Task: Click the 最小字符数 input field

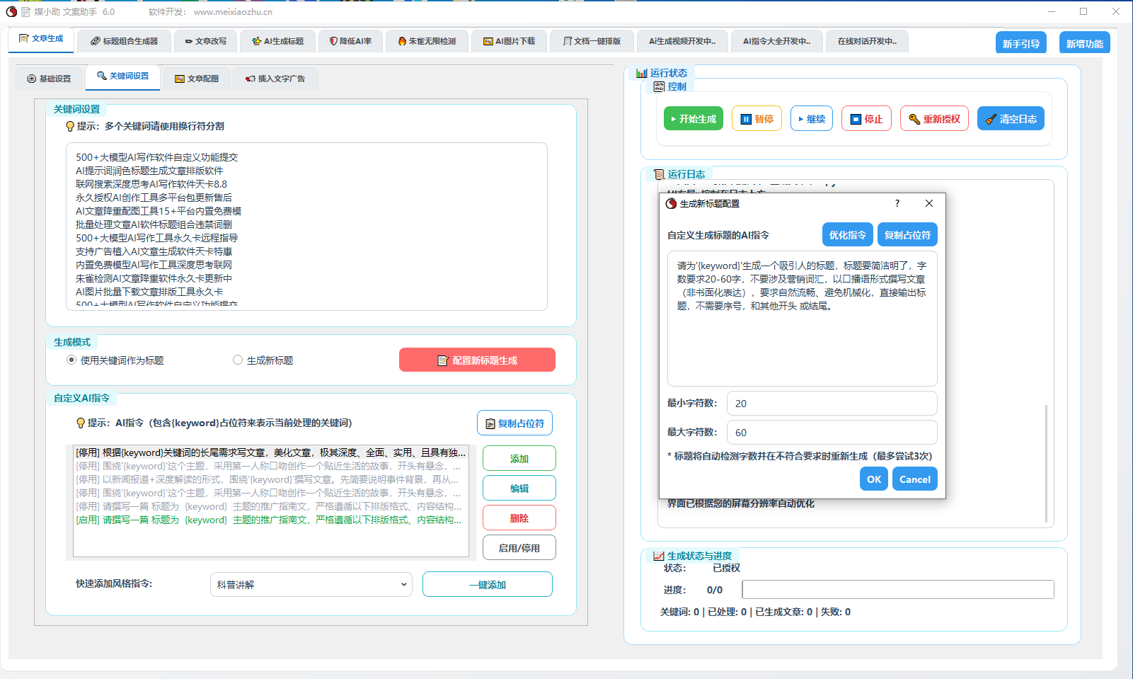Action: (832, 404)
